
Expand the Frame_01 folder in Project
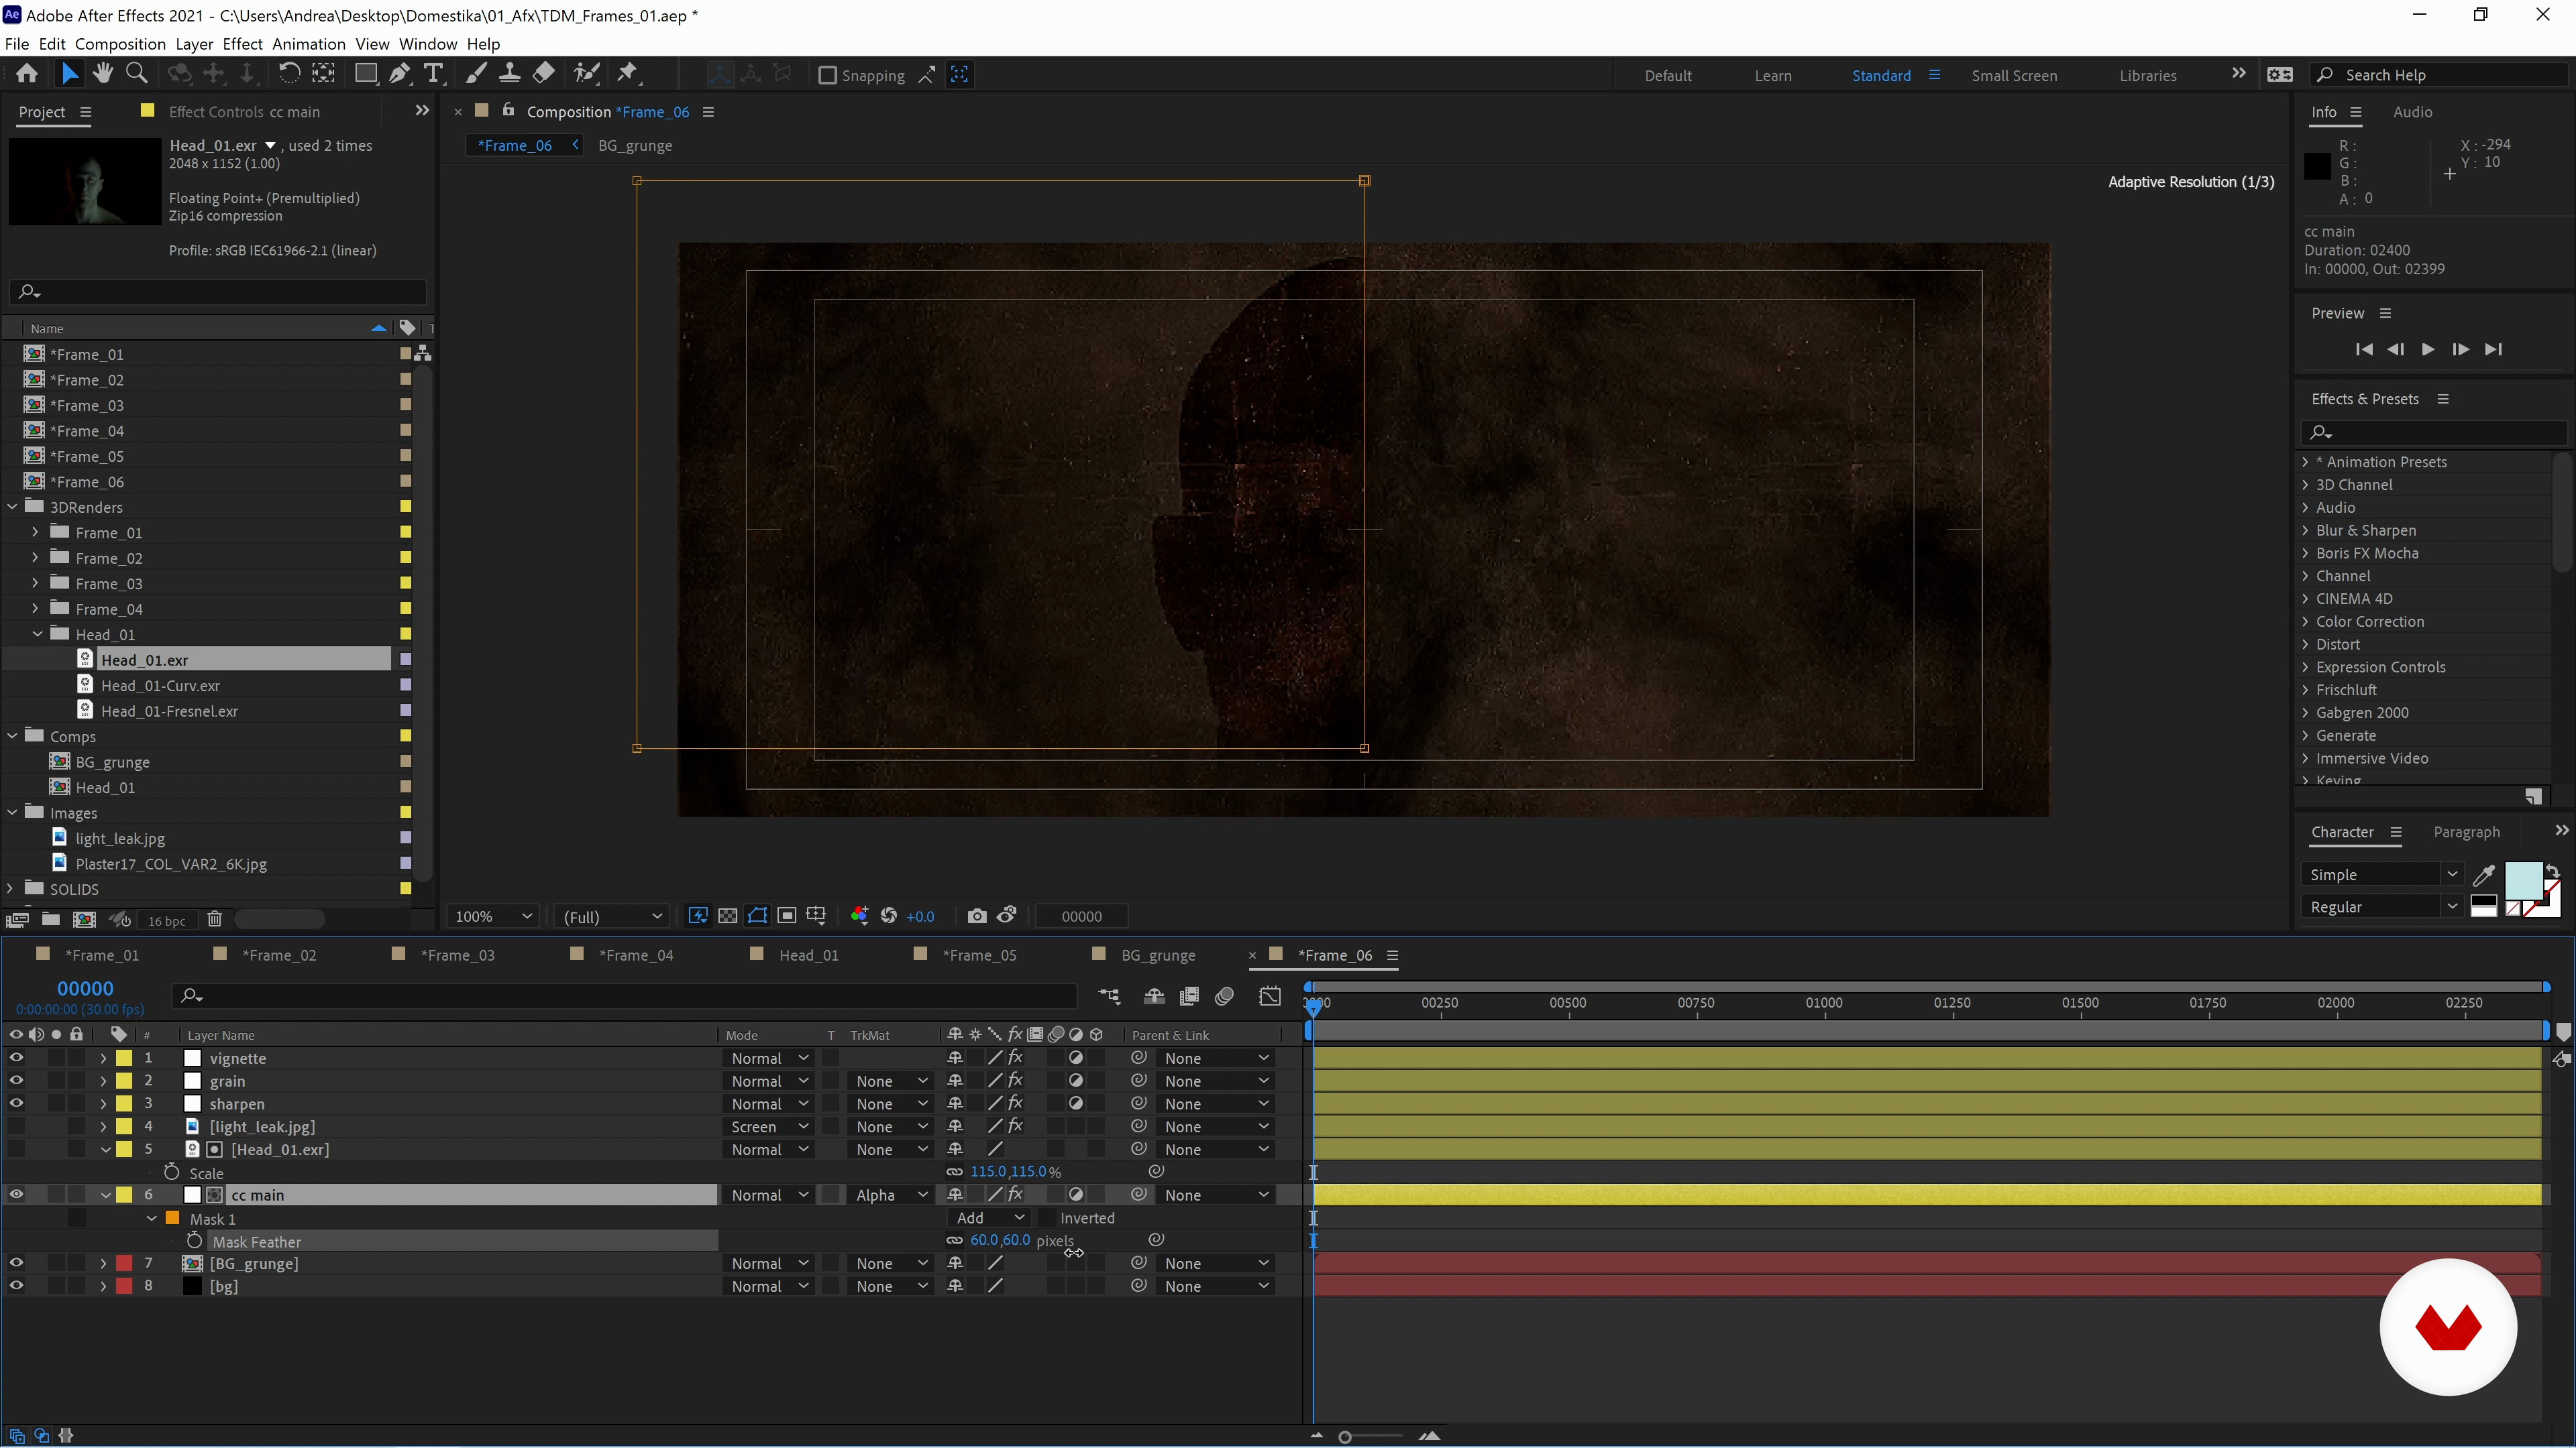pyautogui.click(x=36, y=533)
